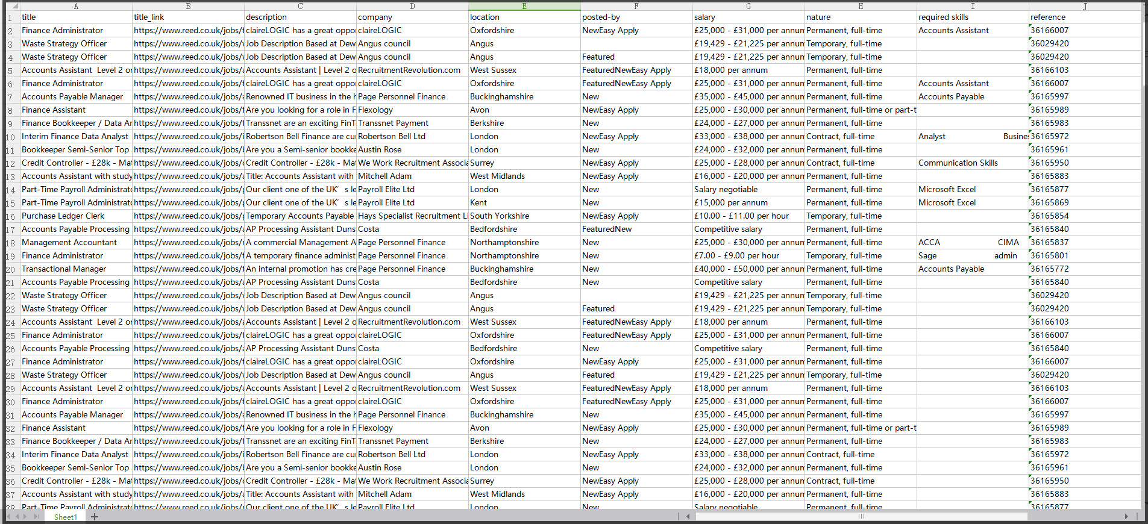
Task: Select column C header
Action: pyautogui.click(x=300, y=6)
